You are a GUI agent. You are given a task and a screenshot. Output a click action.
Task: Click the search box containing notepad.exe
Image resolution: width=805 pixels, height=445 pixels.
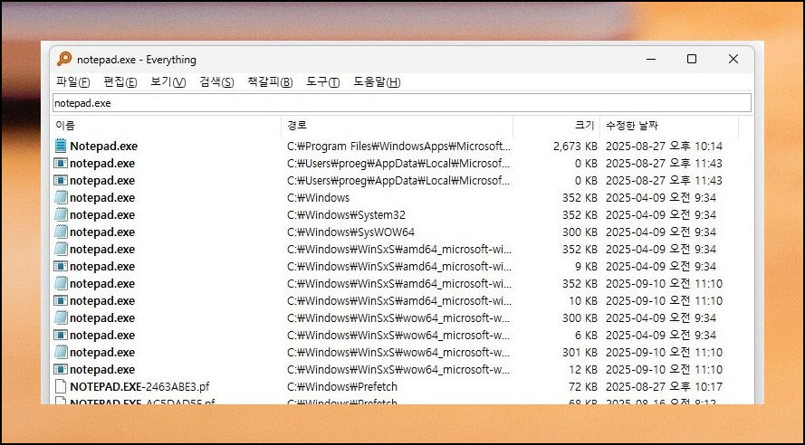(x=402, y=103)
